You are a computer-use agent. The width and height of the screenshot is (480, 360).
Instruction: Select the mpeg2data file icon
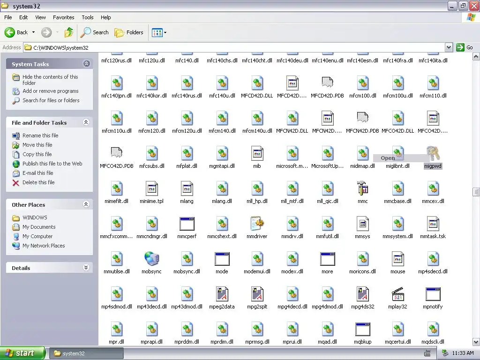pos(222,294)
